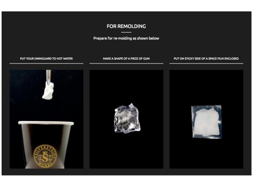The height and width of the screenshot is (182, 254).
Task: Open the hot water cup photo
Action: (47, 119)
